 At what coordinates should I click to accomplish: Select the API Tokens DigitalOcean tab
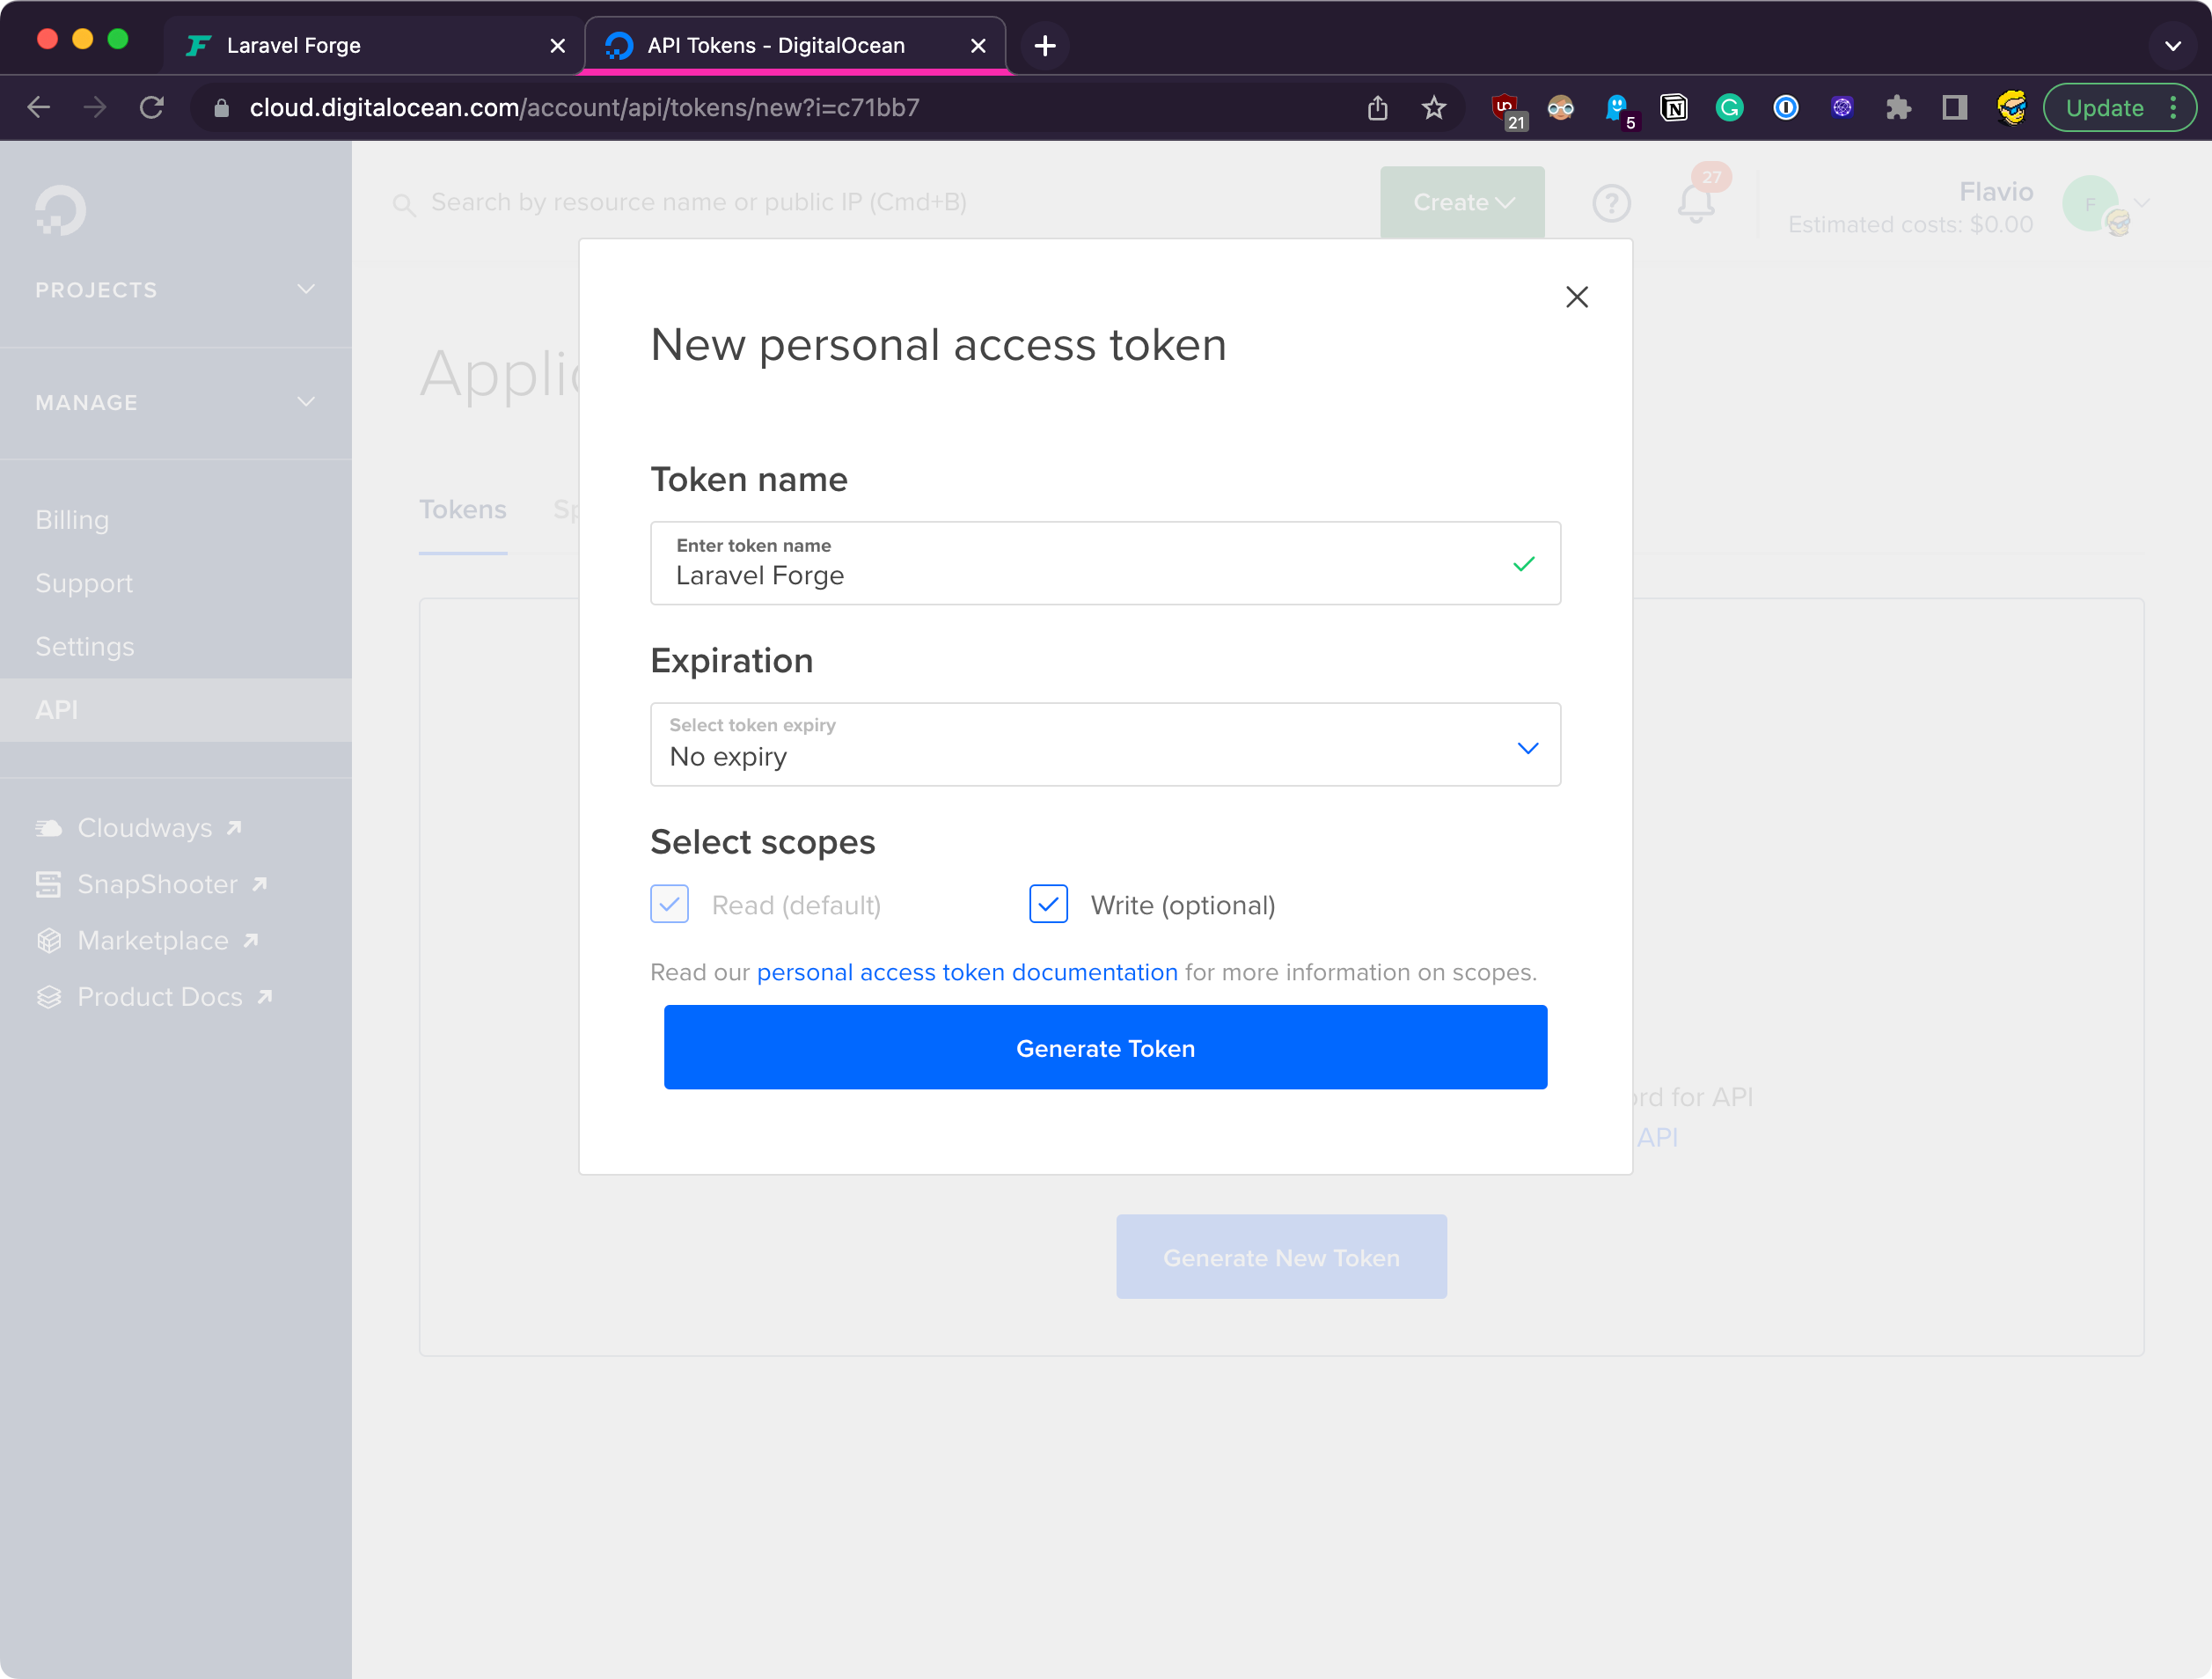click(x=776, y=46)
